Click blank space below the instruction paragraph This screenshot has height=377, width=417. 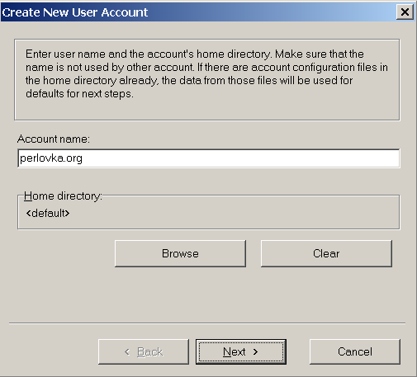pos(206,110)
